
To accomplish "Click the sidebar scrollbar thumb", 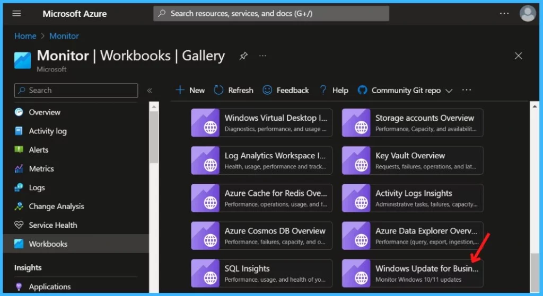I will pyautogui.click(x=154, y=137).
